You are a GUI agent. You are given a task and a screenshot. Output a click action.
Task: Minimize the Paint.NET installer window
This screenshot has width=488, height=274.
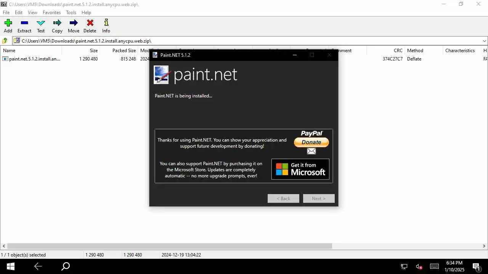tap(294, 55)
